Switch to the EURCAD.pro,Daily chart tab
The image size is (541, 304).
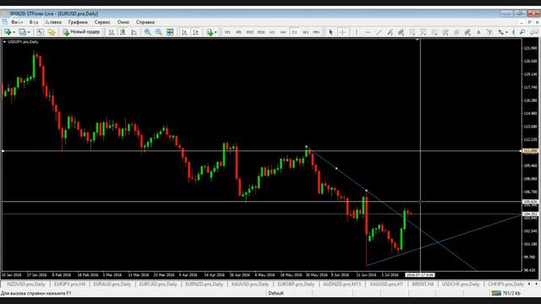coord(158,284)
